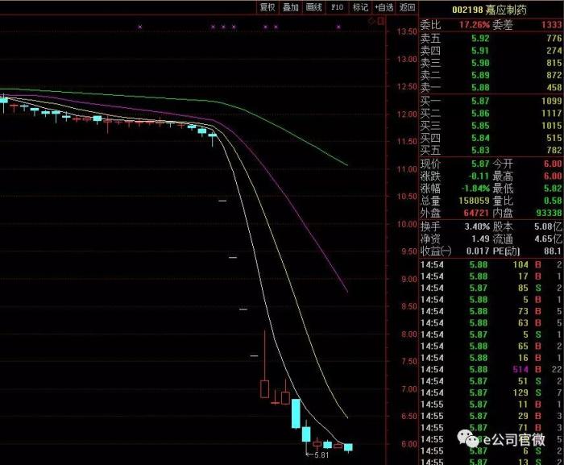Click the 总量 158059 volume value
Screen dimensions: 564x465
tap(474, 201)
